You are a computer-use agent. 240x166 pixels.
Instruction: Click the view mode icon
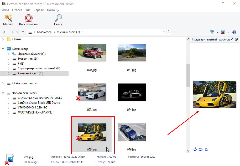223,32
